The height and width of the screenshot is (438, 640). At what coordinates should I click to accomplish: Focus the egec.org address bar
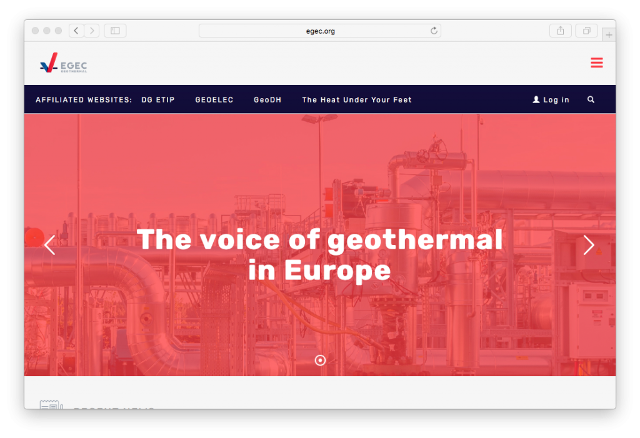click(319, 31)
